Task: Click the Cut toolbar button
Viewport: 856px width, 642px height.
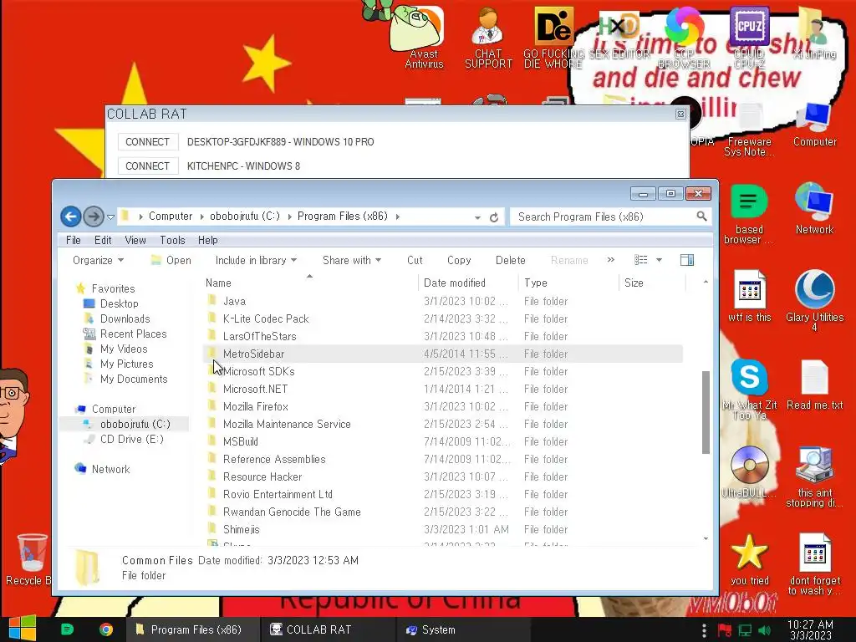Action: 415,261
